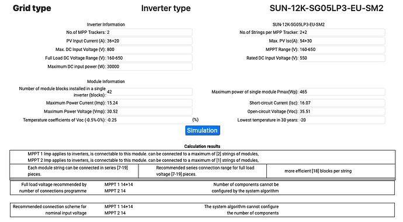Click the Grid type heading

(x=32, y=8)
